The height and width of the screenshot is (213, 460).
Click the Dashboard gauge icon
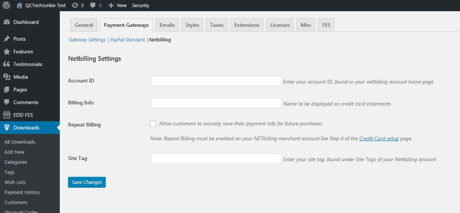(7, 22)
